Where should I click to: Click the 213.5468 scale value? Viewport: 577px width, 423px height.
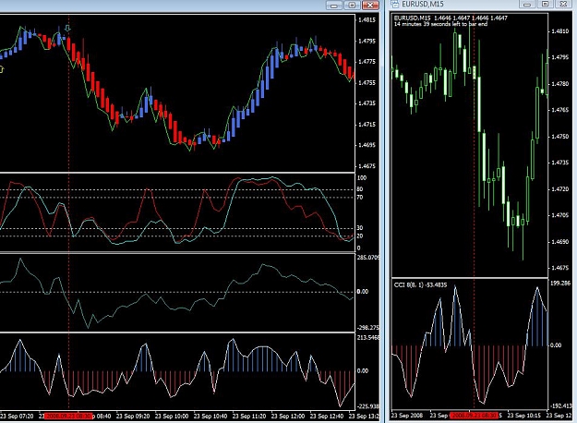click(x=367, y=338)
